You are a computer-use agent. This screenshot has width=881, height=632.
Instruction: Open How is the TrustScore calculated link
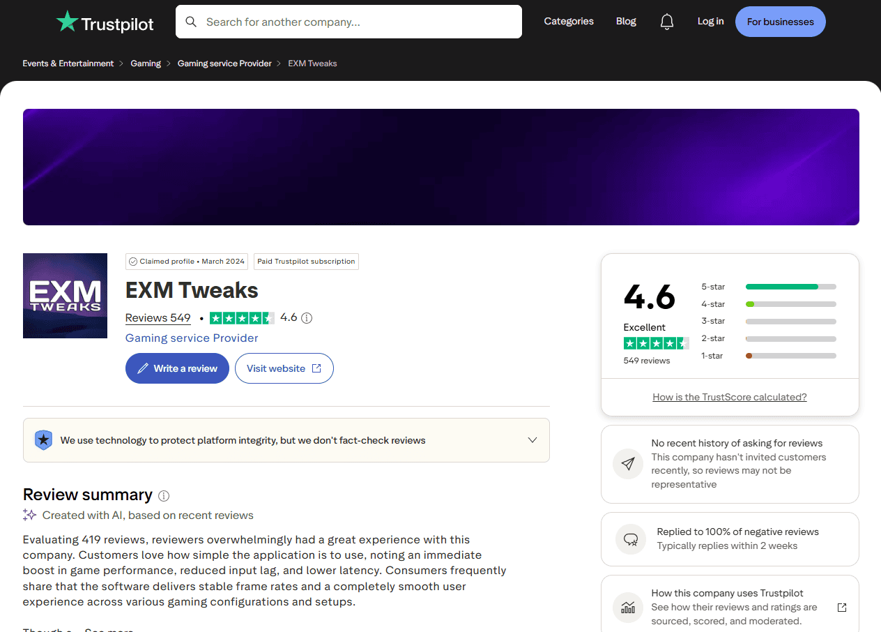click(730, 397)
